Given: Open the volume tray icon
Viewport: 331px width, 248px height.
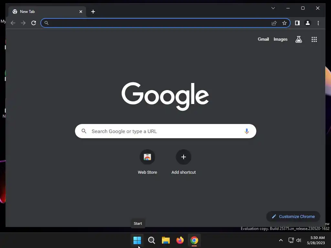Looking at the screenshot, I should click(x=299, y=240).
